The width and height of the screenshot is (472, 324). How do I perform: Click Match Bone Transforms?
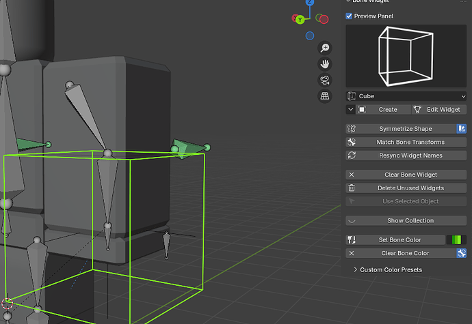point(406,142)
